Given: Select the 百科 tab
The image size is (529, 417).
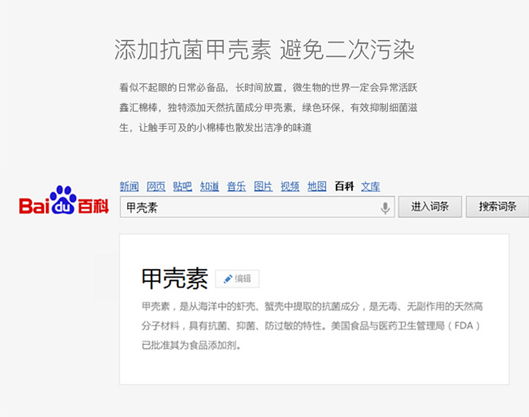Looking at the screenshot, I should point(344,186).
